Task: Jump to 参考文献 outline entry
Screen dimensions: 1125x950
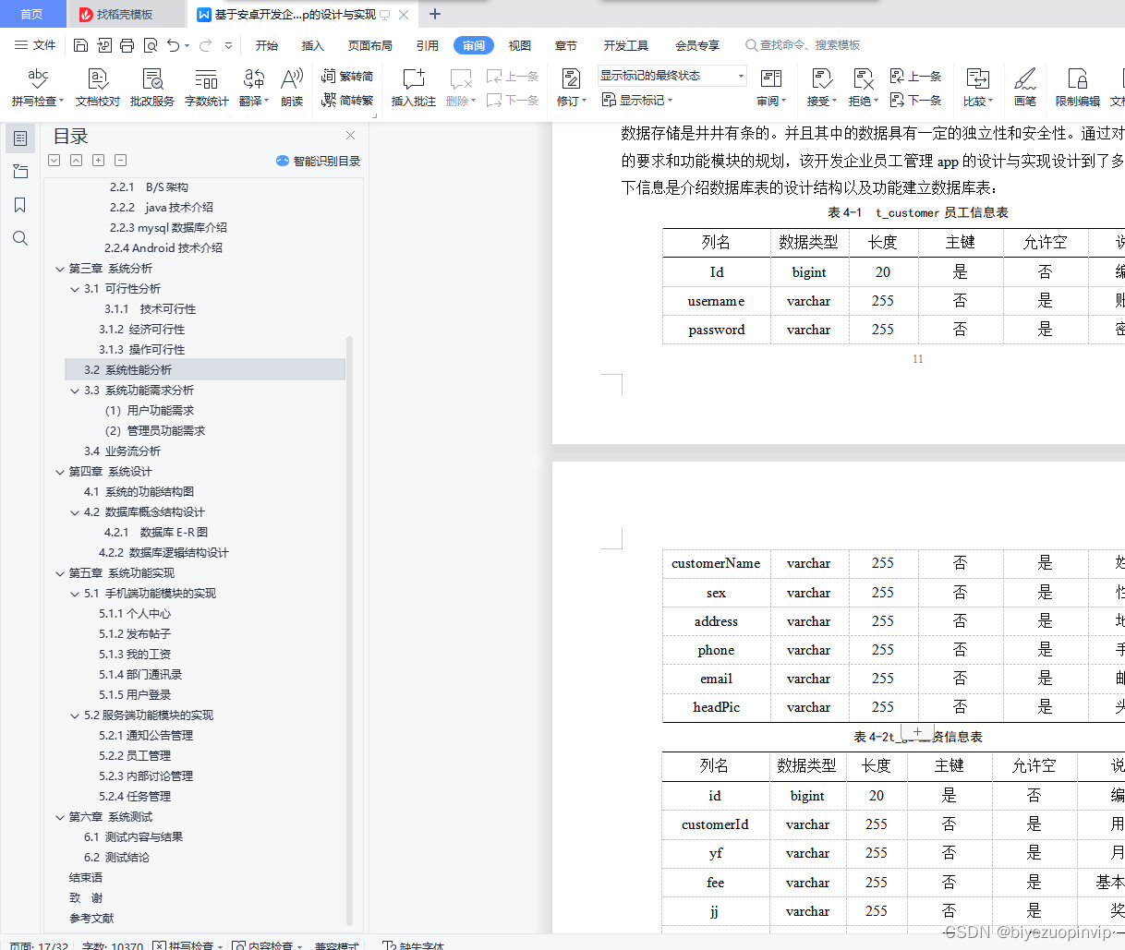Action: pos(91,919)
